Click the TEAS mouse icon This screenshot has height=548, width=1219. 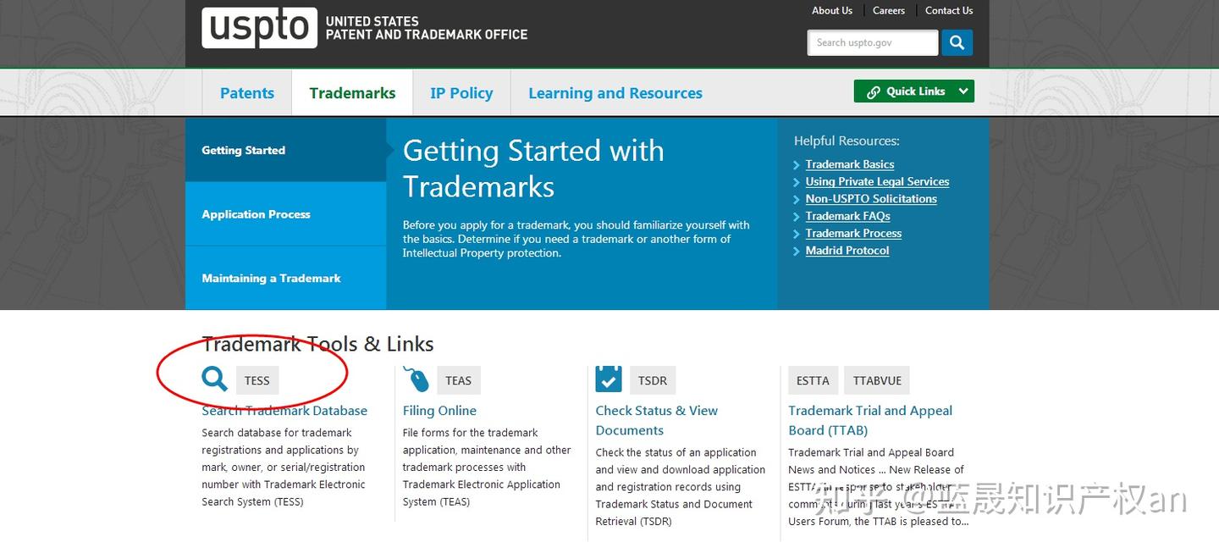pos(416,379)
